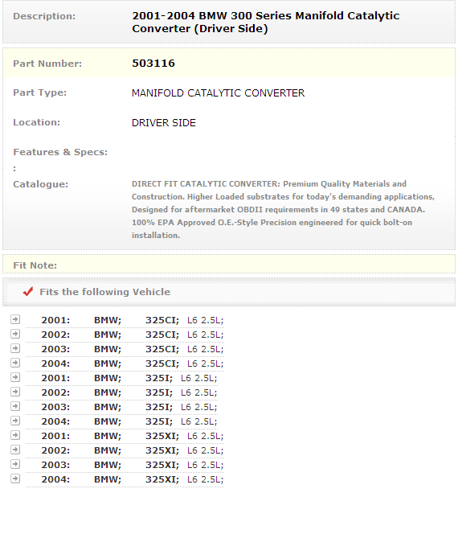Image resolution: width=458 pixels, height=534 pixels.
Task: Click arrow icon beside 2003 BMW 325CI
Action: pos(15,348)
